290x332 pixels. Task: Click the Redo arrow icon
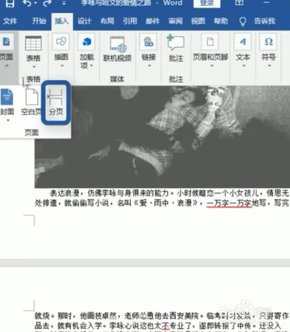click(x=47, y=3)
